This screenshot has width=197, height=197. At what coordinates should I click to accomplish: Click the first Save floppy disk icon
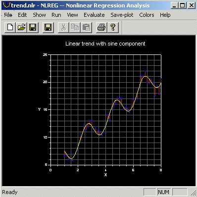click(33, 28)
